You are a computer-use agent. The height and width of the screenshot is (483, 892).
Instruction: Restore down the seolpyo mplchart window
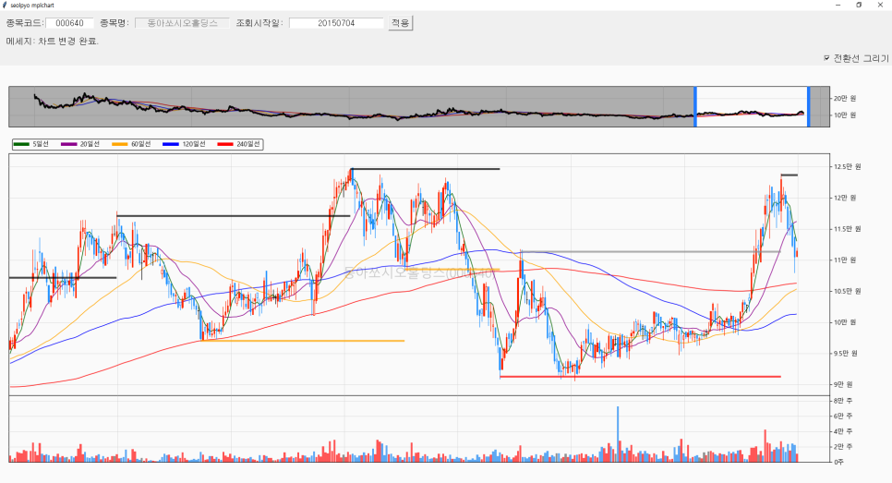[859, 5]
